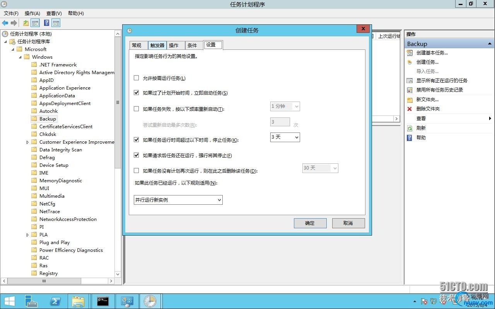This screenshot has height=309, width=495.
Task: Open the 并行运行新实例 rule dropdown
Action: (178, 200)
